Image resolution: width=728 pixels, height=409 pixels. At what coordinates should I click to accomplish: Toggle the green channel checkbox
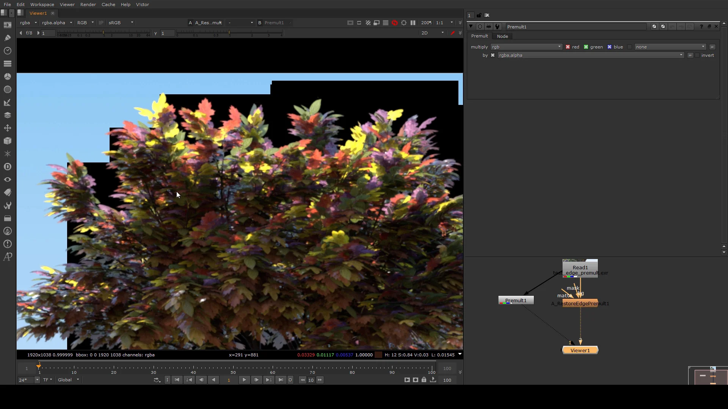[586, 47]
